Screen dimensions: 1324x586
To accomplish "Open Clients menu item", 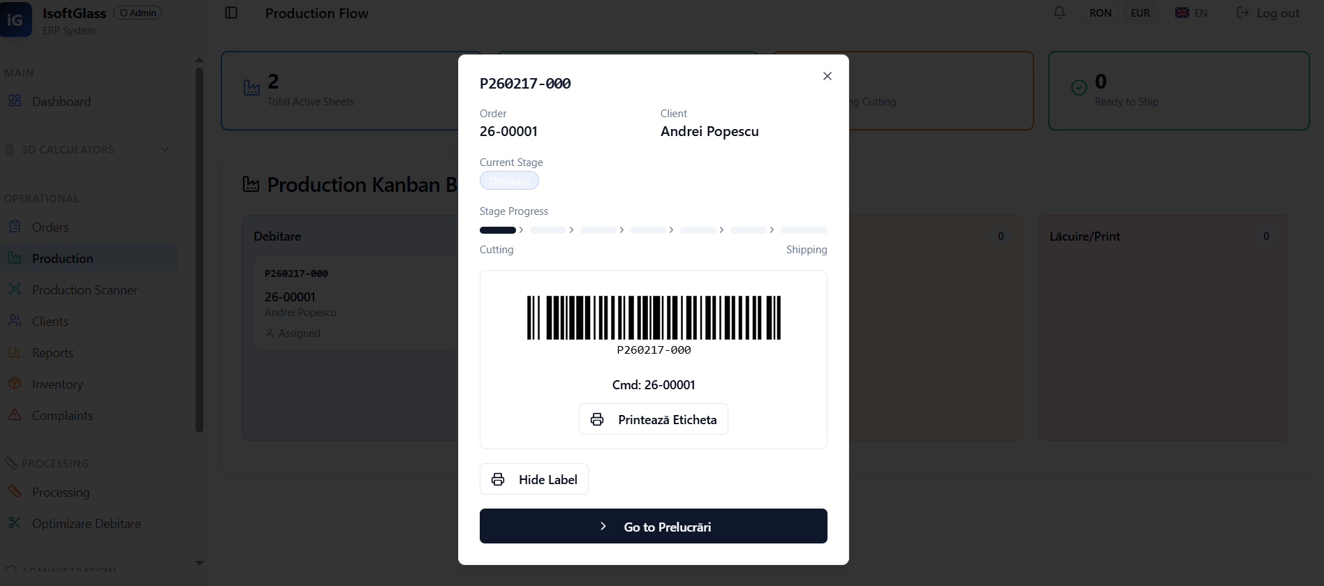I will (x=50, y=322).
